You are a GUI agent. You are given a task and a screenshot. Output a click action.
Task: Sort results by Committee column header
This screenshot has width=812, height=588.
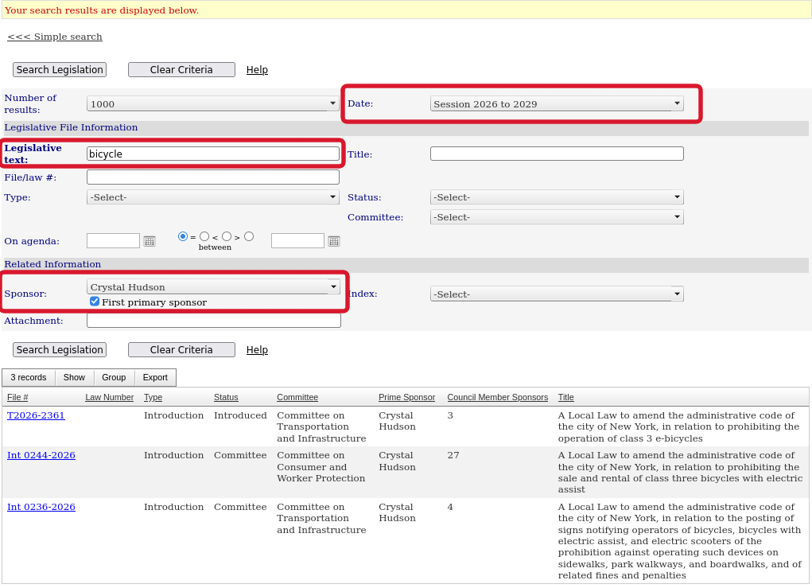tap(297, 397)
